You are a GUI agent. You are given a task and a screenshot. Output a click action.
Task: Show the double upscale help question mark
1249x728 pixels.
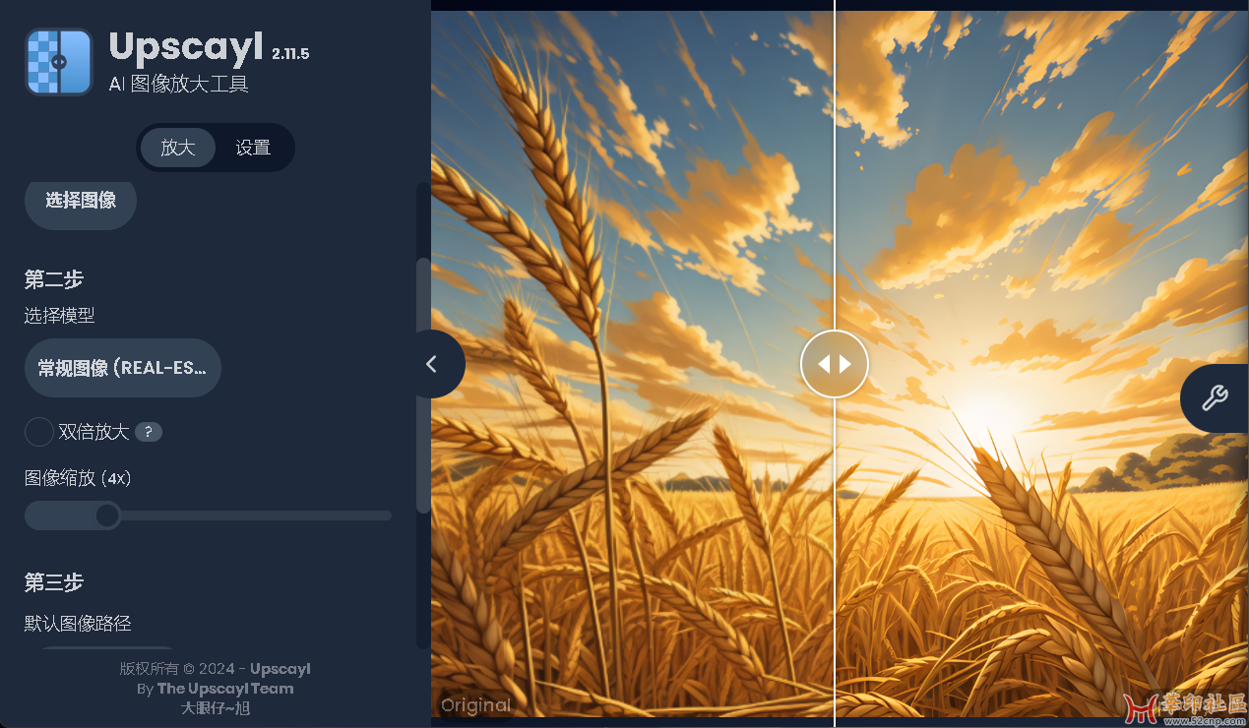[149, 432]
